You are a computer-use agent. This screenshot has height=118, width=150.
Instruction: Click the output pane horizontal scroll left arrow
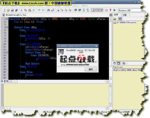[x=2, y=108]
